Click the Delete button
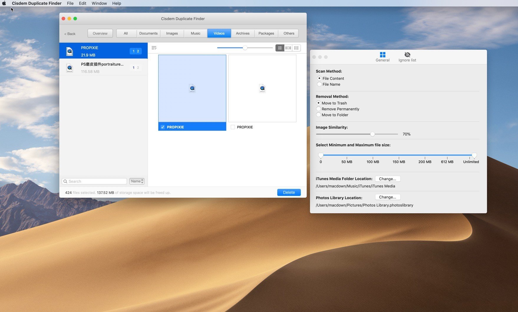Screen dimensions: 518x312 tap(289, 192)
